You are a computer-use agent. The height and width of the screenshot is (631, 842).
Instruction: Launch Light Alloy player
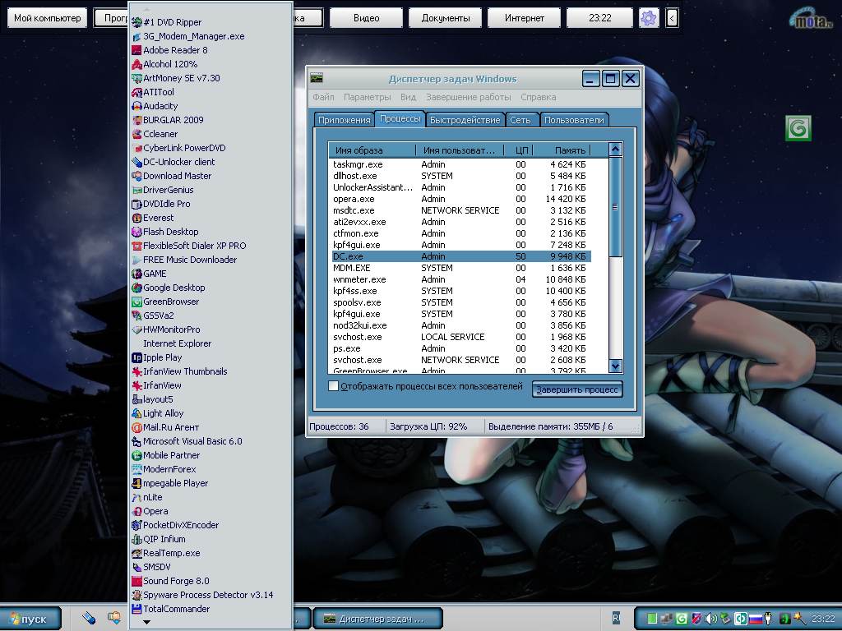click(157, 413)
